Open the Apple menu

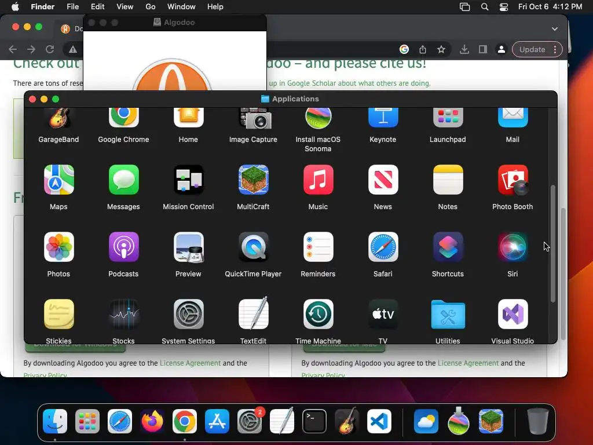point(15,6)
